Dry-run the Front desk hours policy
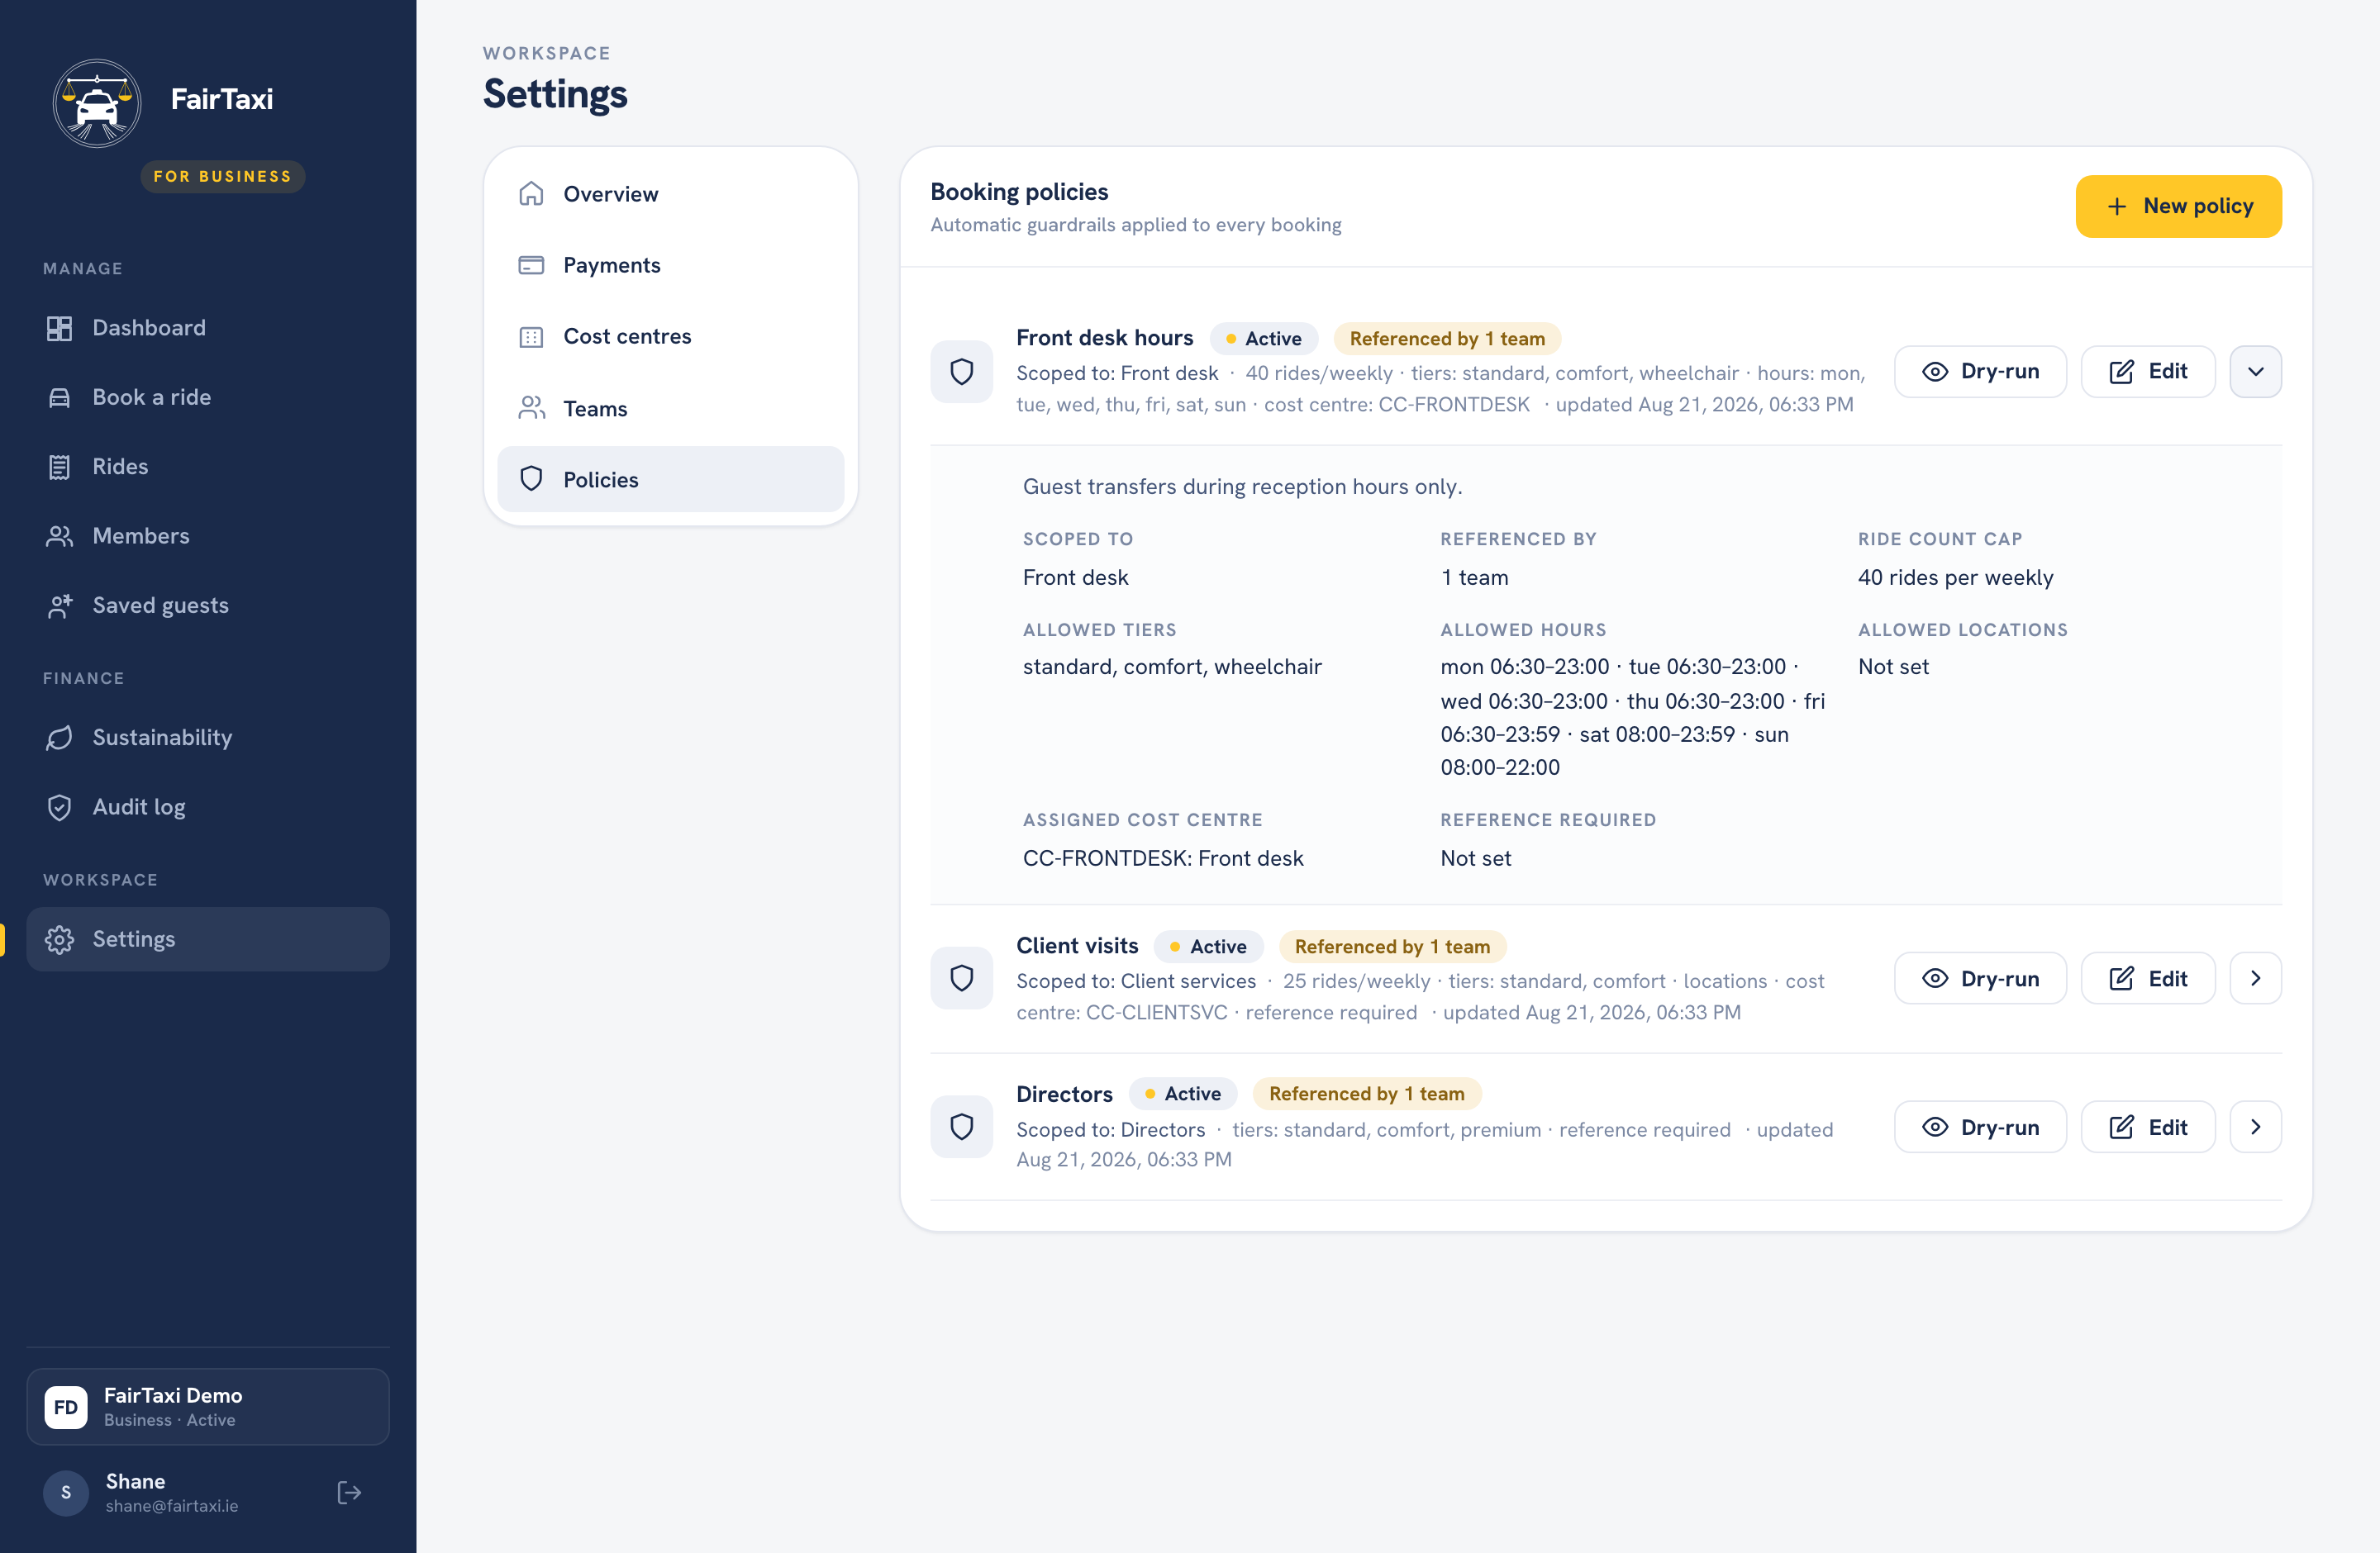This screenshot has width=2380, height=1553. (x=1980, y=372)
